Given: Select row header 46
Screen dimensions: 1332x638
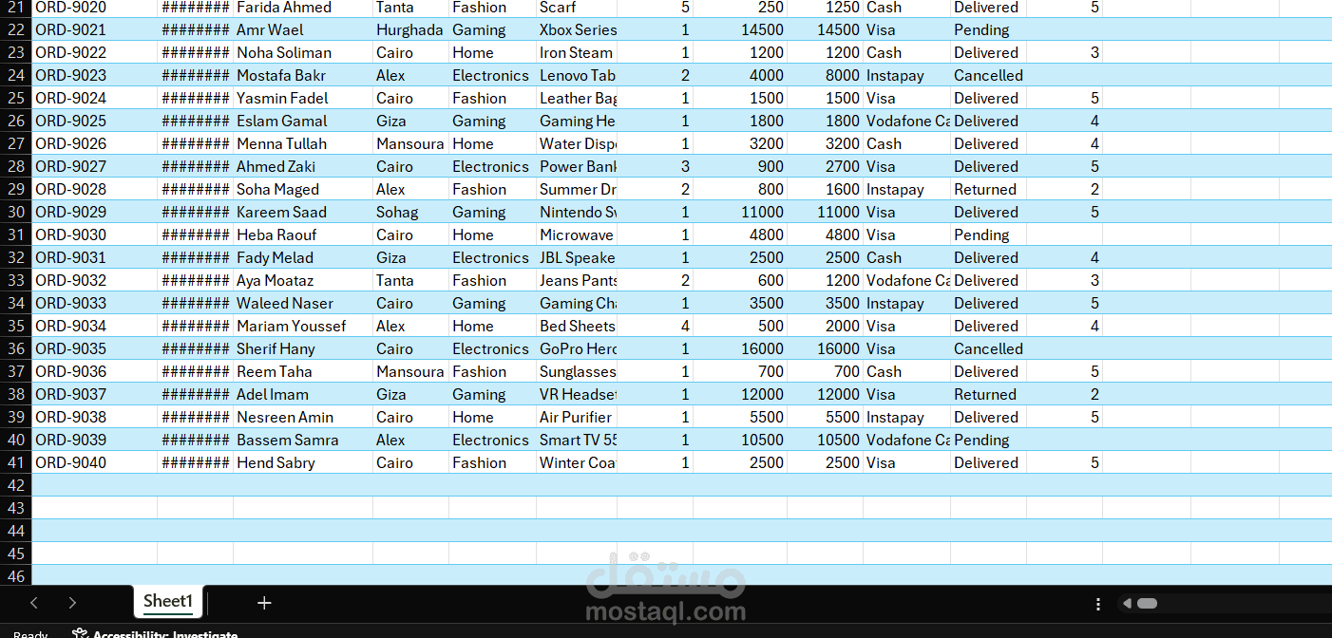Looking at the screenshot, I should click(15, 575).
